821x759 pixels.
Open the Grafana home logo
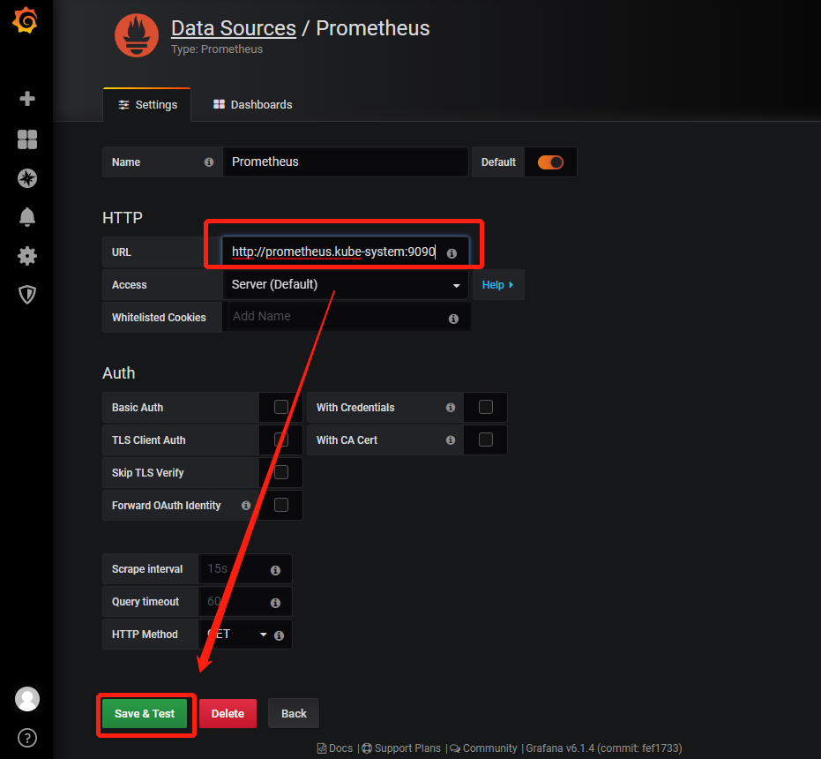[x=26, y=20]
